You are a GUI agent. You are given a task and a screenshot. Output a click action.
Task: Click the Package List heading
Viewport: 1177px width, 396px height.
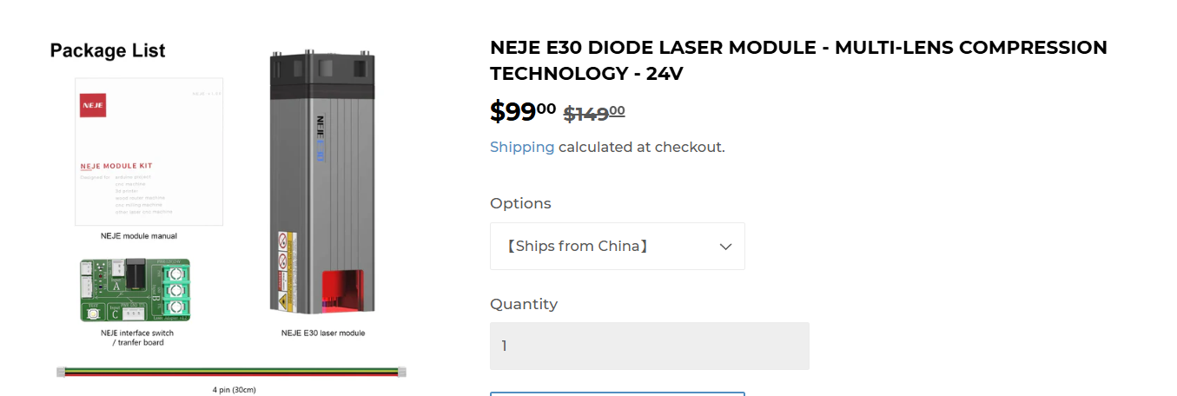coord(108,50)
